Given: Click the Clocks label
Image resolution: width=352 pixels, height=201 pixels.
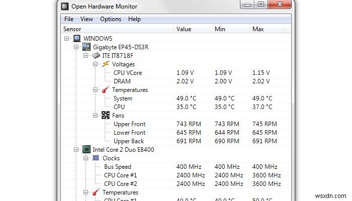Looking at the screenshot, I should click(x=111, y=158).
